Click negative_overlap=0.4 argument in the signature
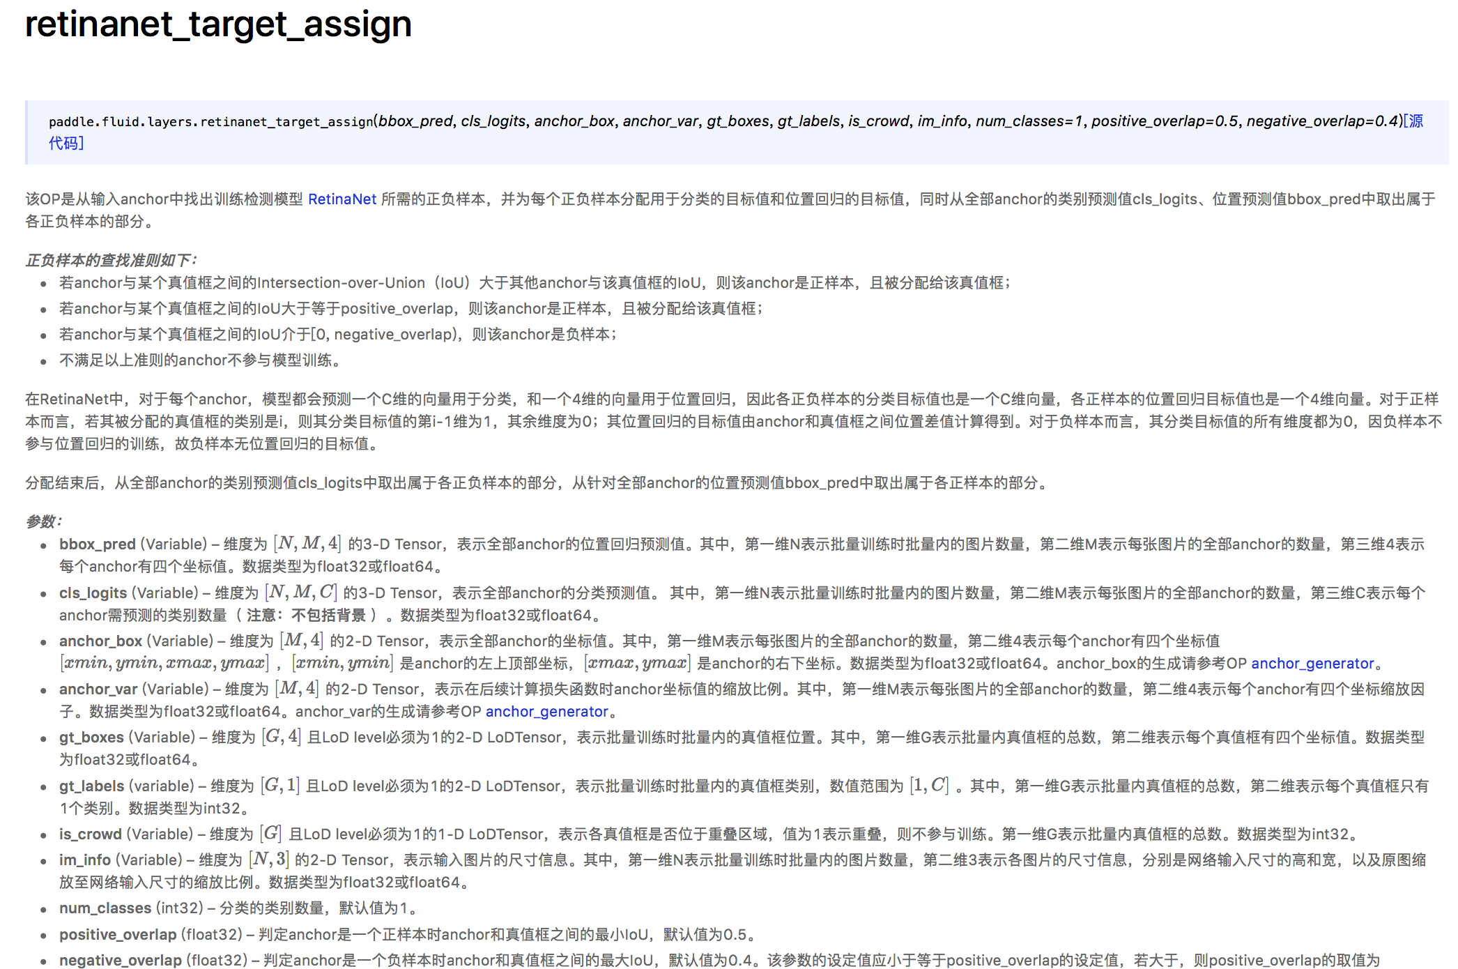The width and height of the screenshot is (1458, 969). pos(1322,121)
